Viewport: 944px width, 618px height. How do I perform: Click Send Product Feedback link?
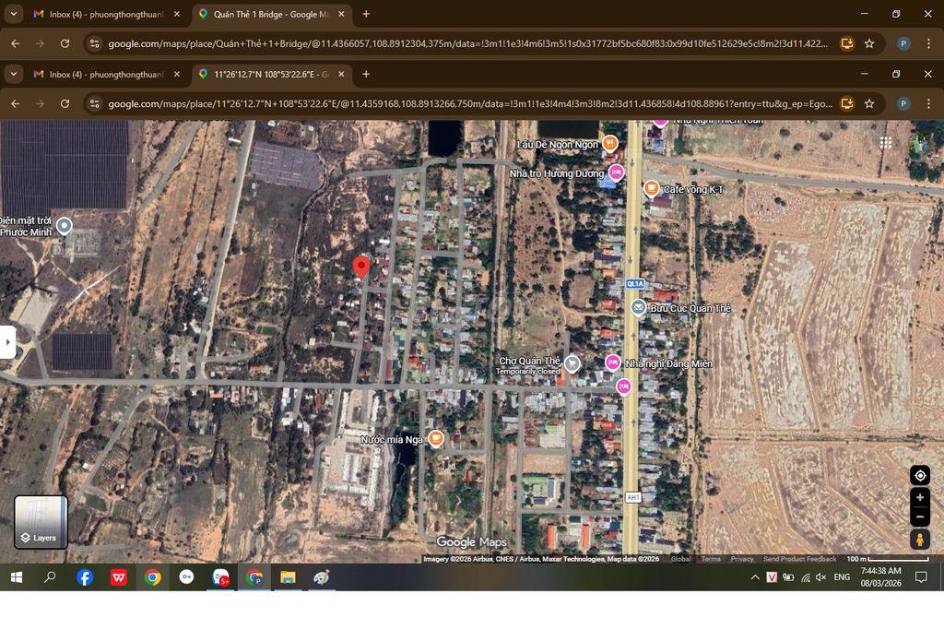(x=799, y=559)
